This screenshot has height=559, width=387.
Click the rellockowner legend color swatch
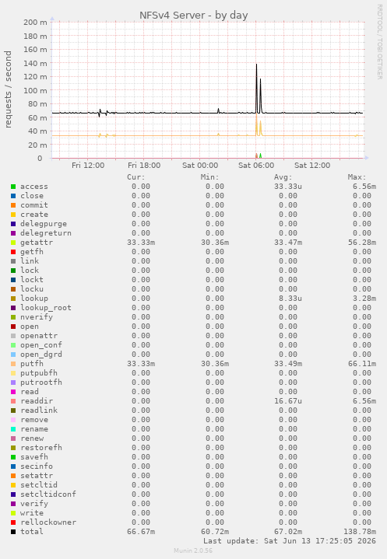click(13, 522)
